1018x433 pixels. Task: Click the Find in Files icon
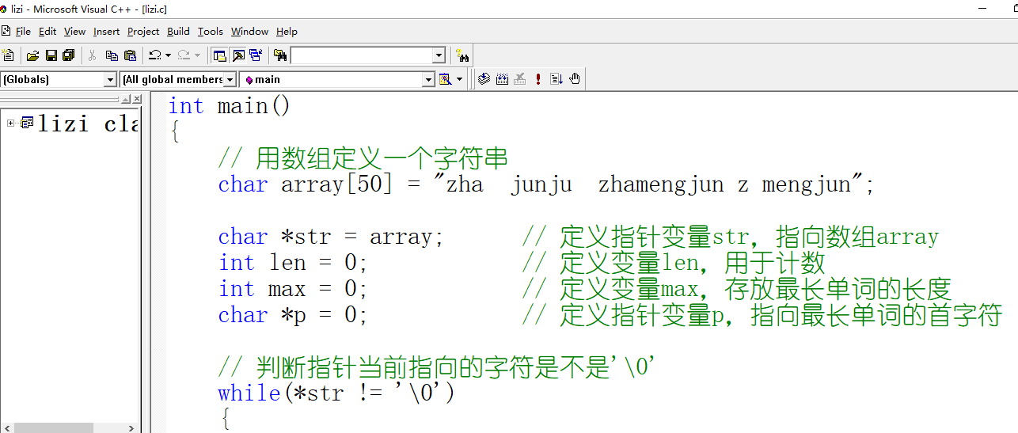(x=280, y=55)
